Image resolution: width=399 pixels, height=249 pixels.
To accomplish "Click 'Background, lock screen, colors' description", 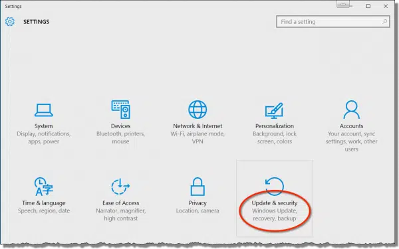I will click(275, 137).
